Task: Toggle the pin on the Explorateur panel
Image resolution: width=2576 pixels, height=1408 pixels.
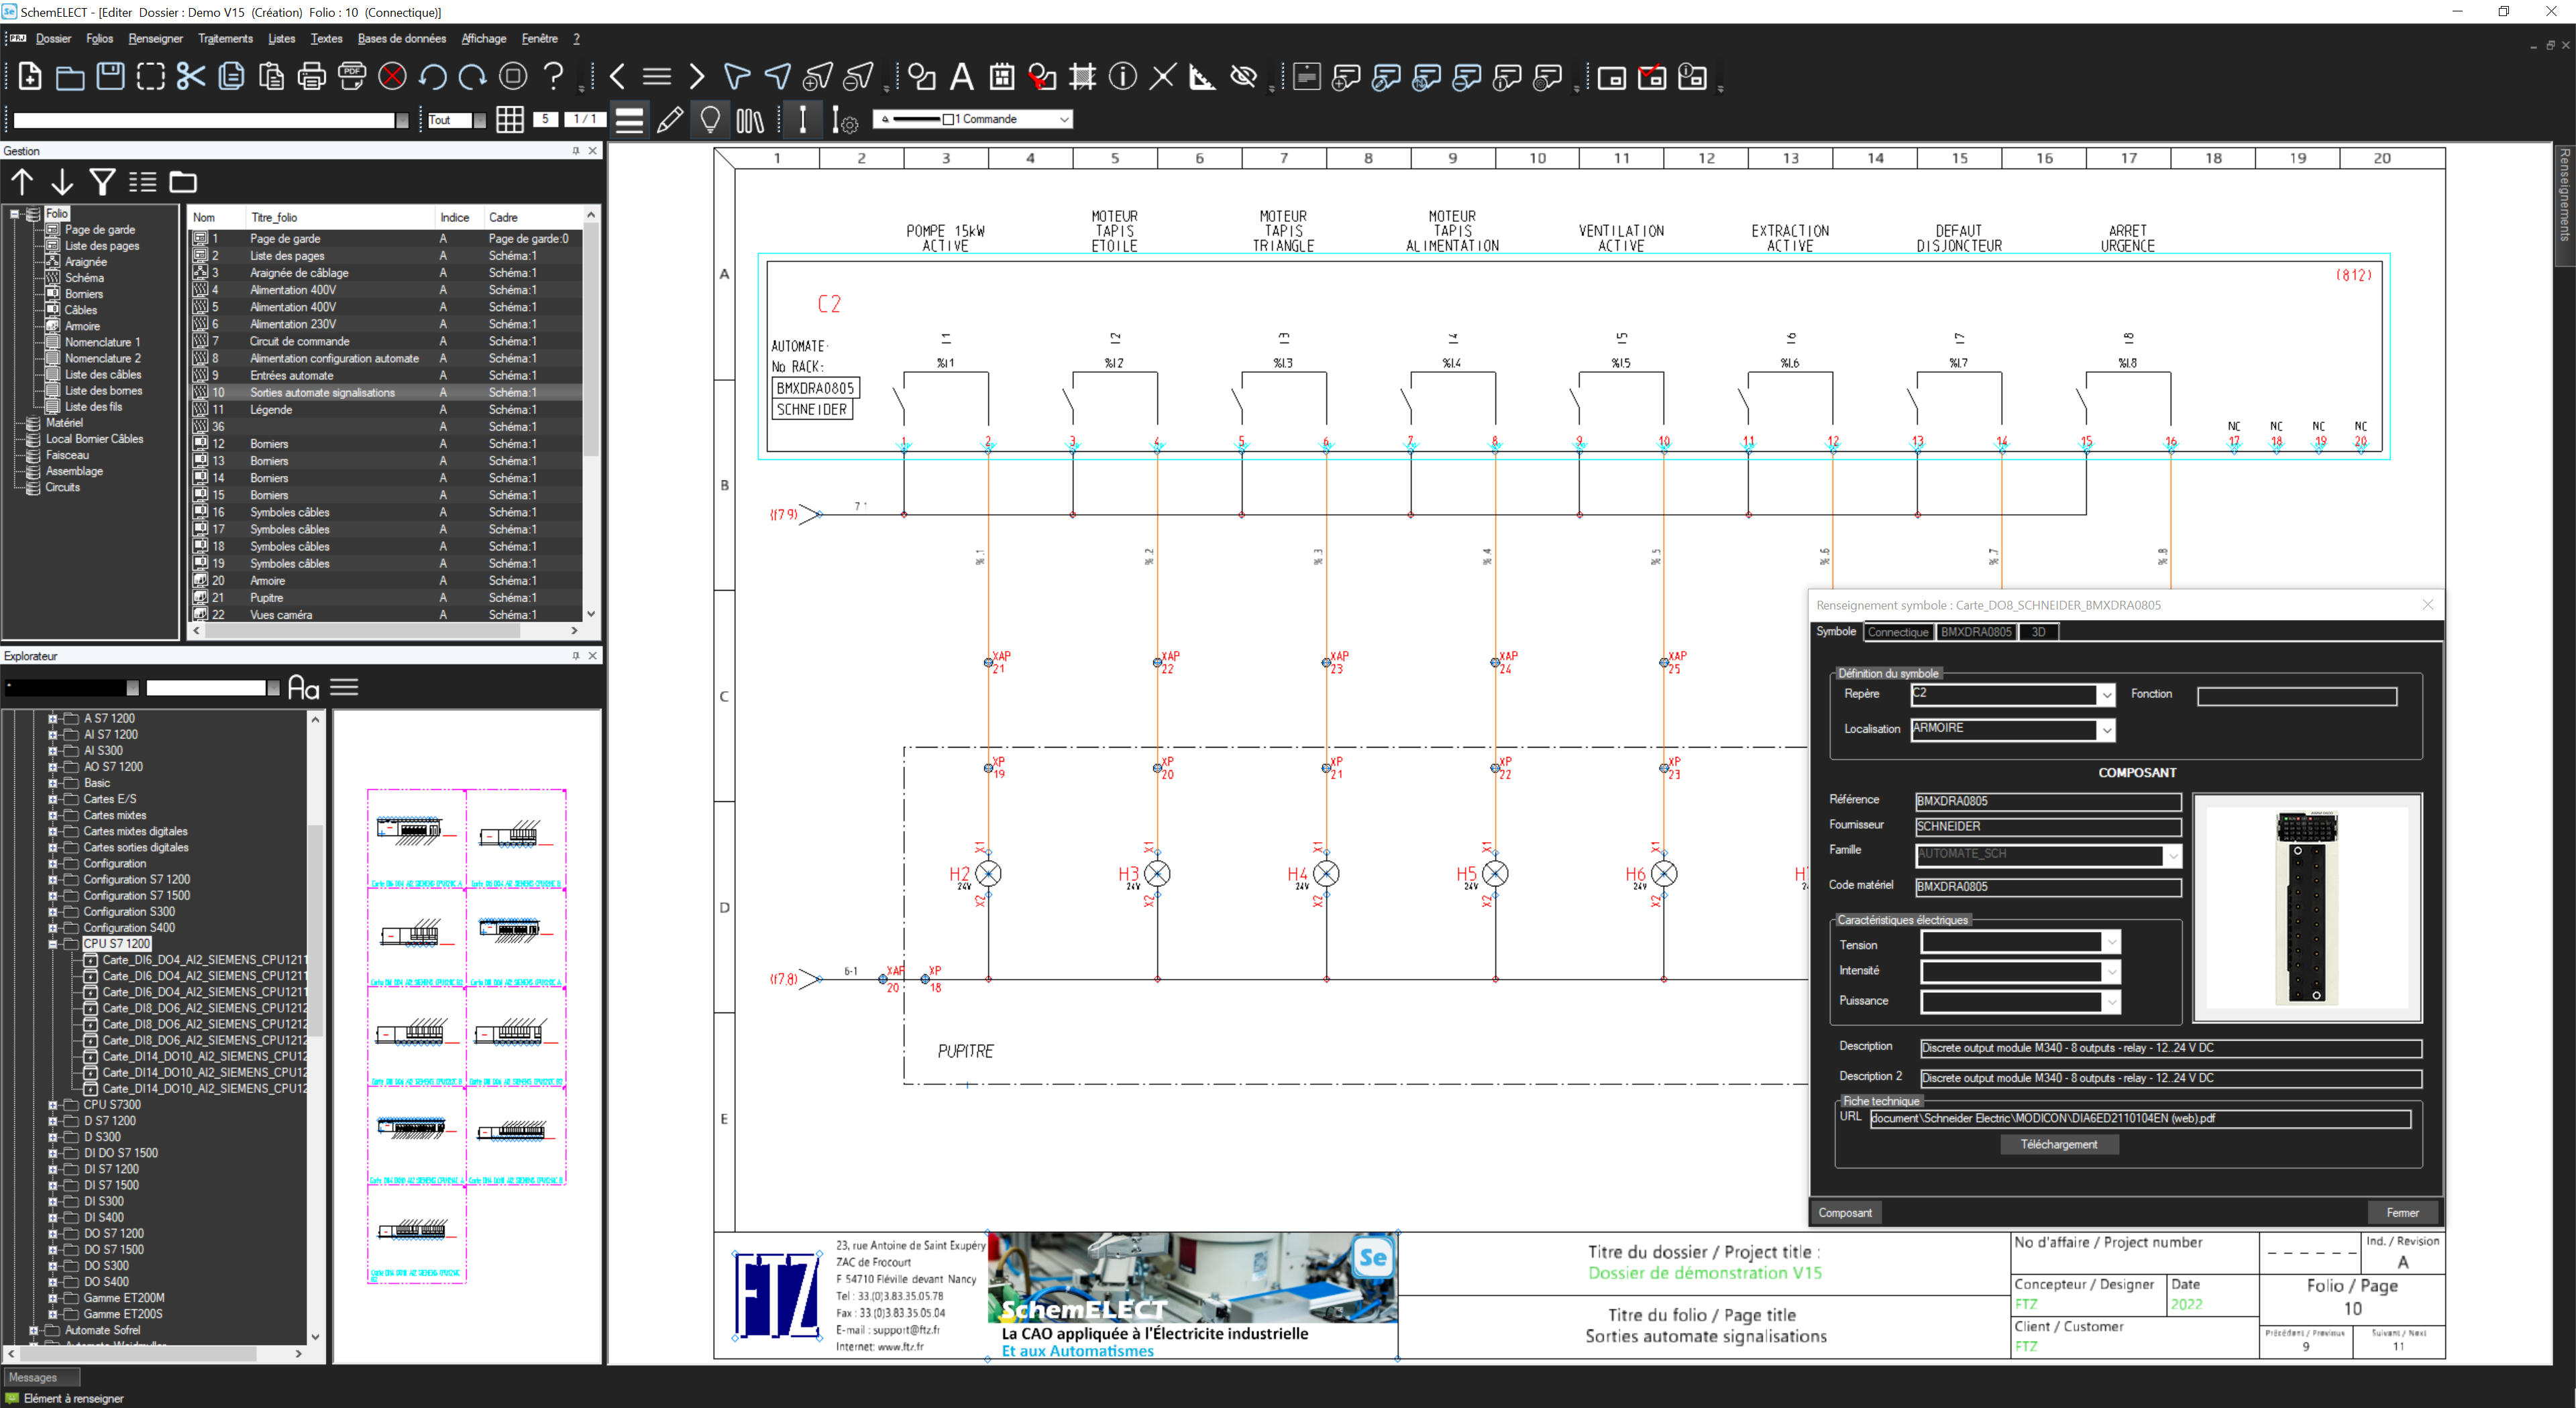Action: tap(575, 656)
